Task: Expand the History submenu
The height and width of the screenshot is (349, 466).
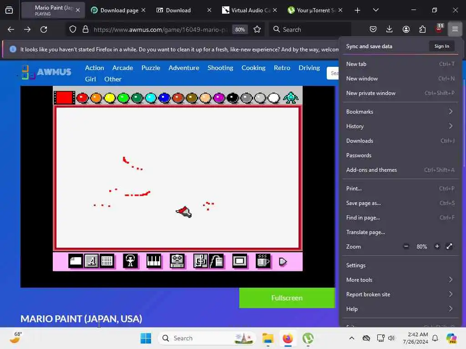Action: click(x=400, y=126)
